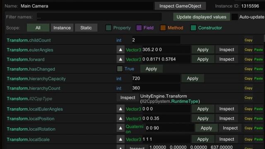This screenshot has height=149, width=265.
Task: Apply the Transform.hierarchyCapacity value
Action: coord(193,79)
